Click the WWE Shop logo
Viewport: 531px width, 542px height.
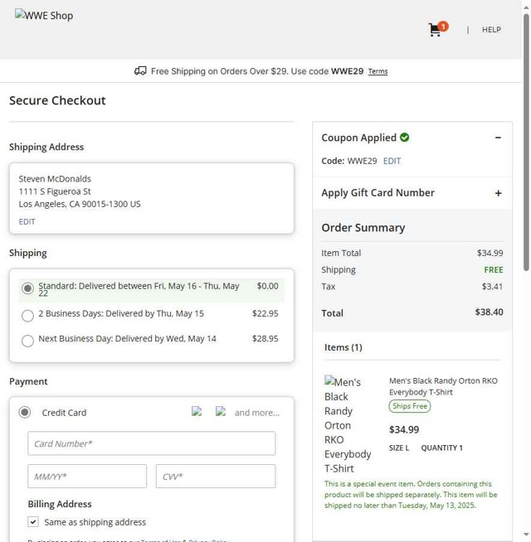(x=44, y=15)
